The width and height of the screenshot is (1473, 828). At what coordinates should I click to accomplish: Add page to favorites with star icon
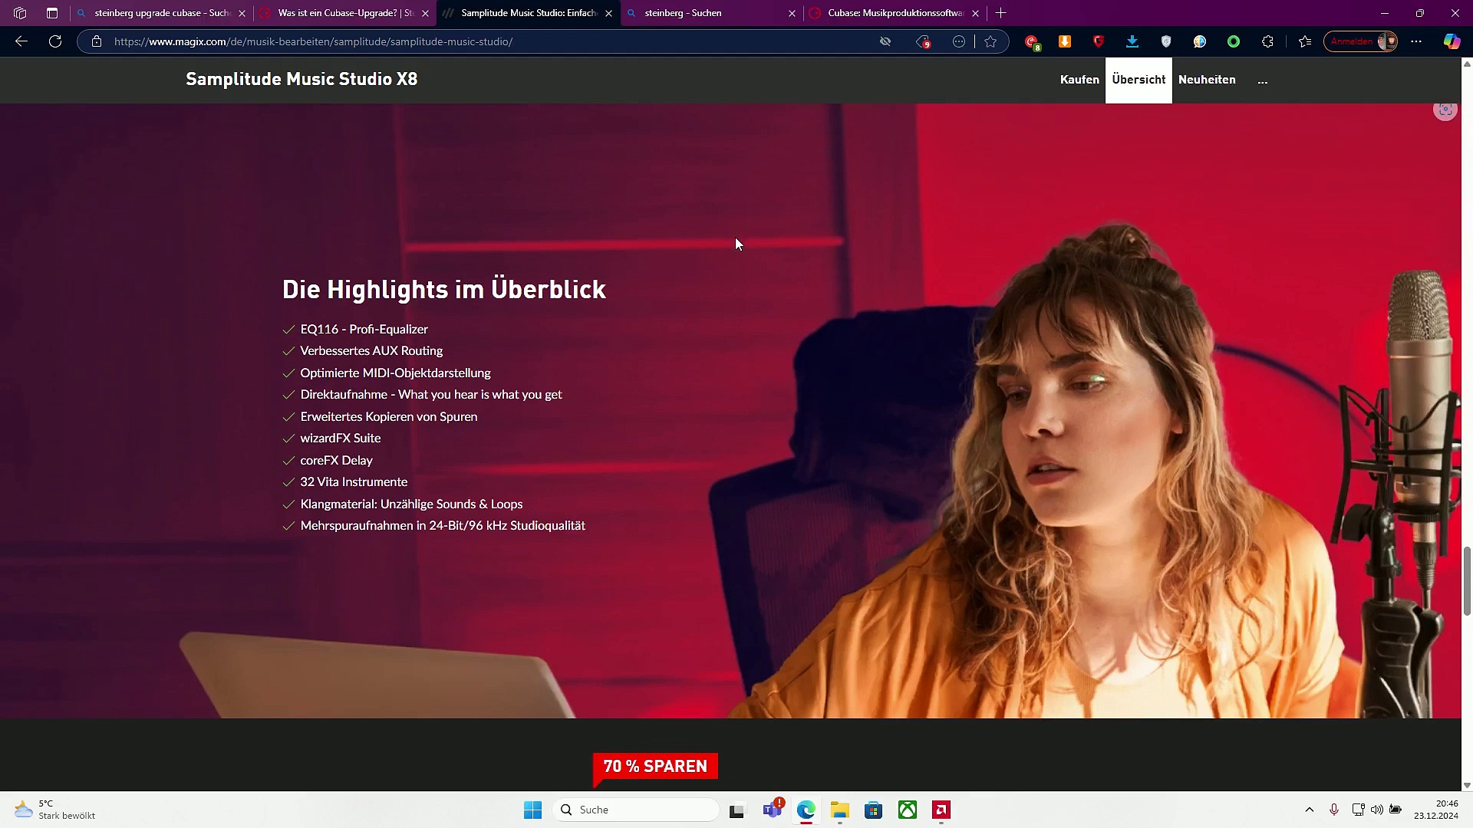pyautogui.click(x=990, y=41)
